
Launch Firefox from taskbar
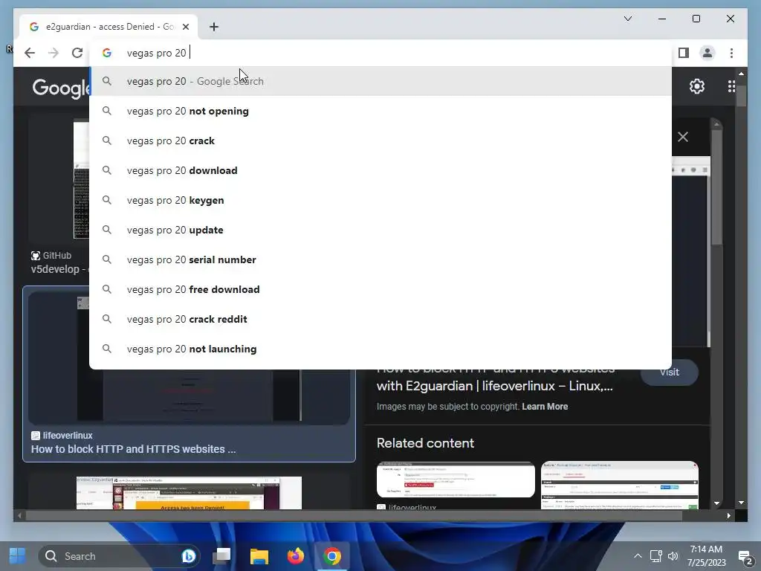296,556
